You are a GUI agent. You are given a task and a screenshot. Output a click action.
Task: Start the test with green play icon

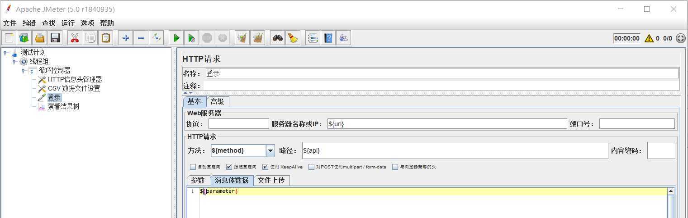point(176,38)
